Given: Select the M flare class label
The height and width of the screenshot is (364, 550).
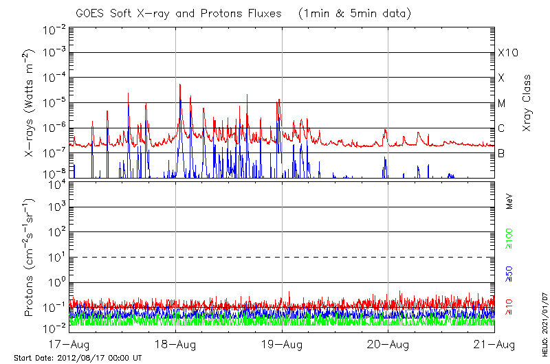Looking at the screenshot, I should (502, 103).
